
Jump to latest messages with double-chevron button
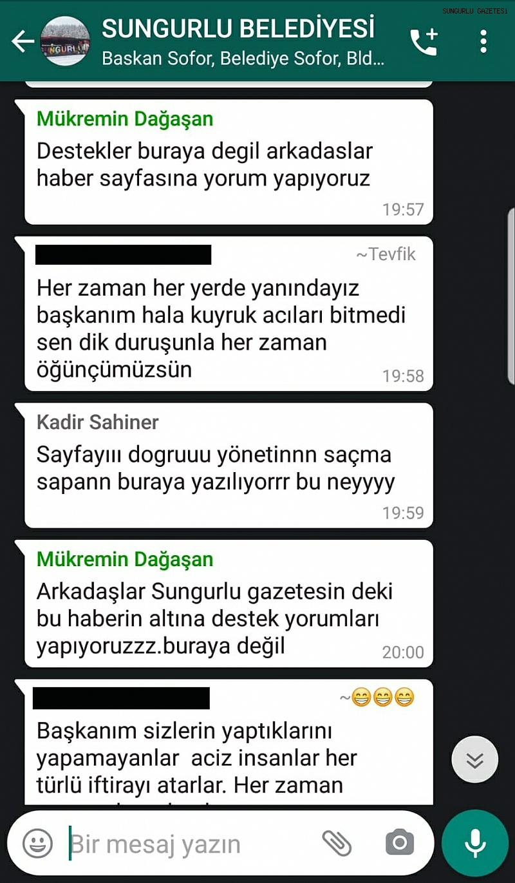(475, 759)
